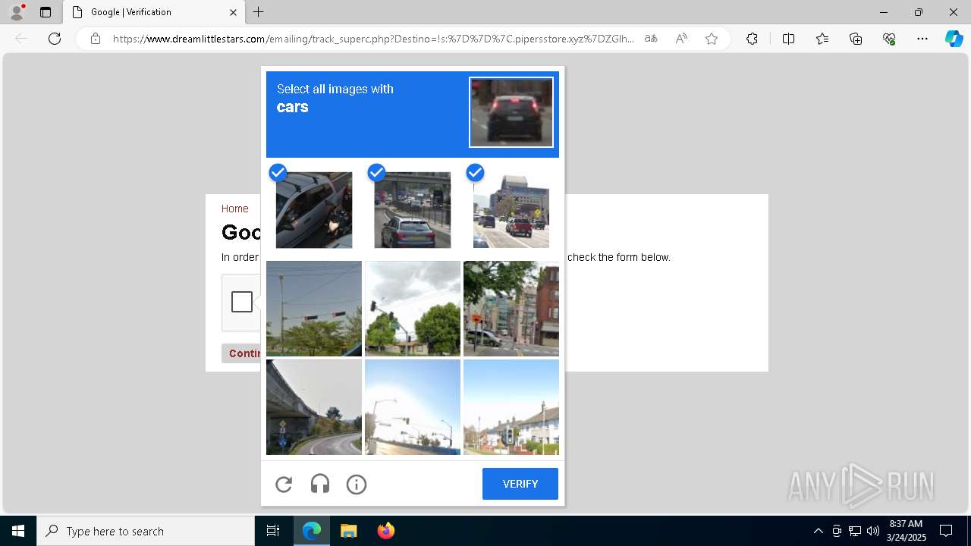
Task: Refresh the browser page
Action: pyautogui.click(x=55, y=39)
